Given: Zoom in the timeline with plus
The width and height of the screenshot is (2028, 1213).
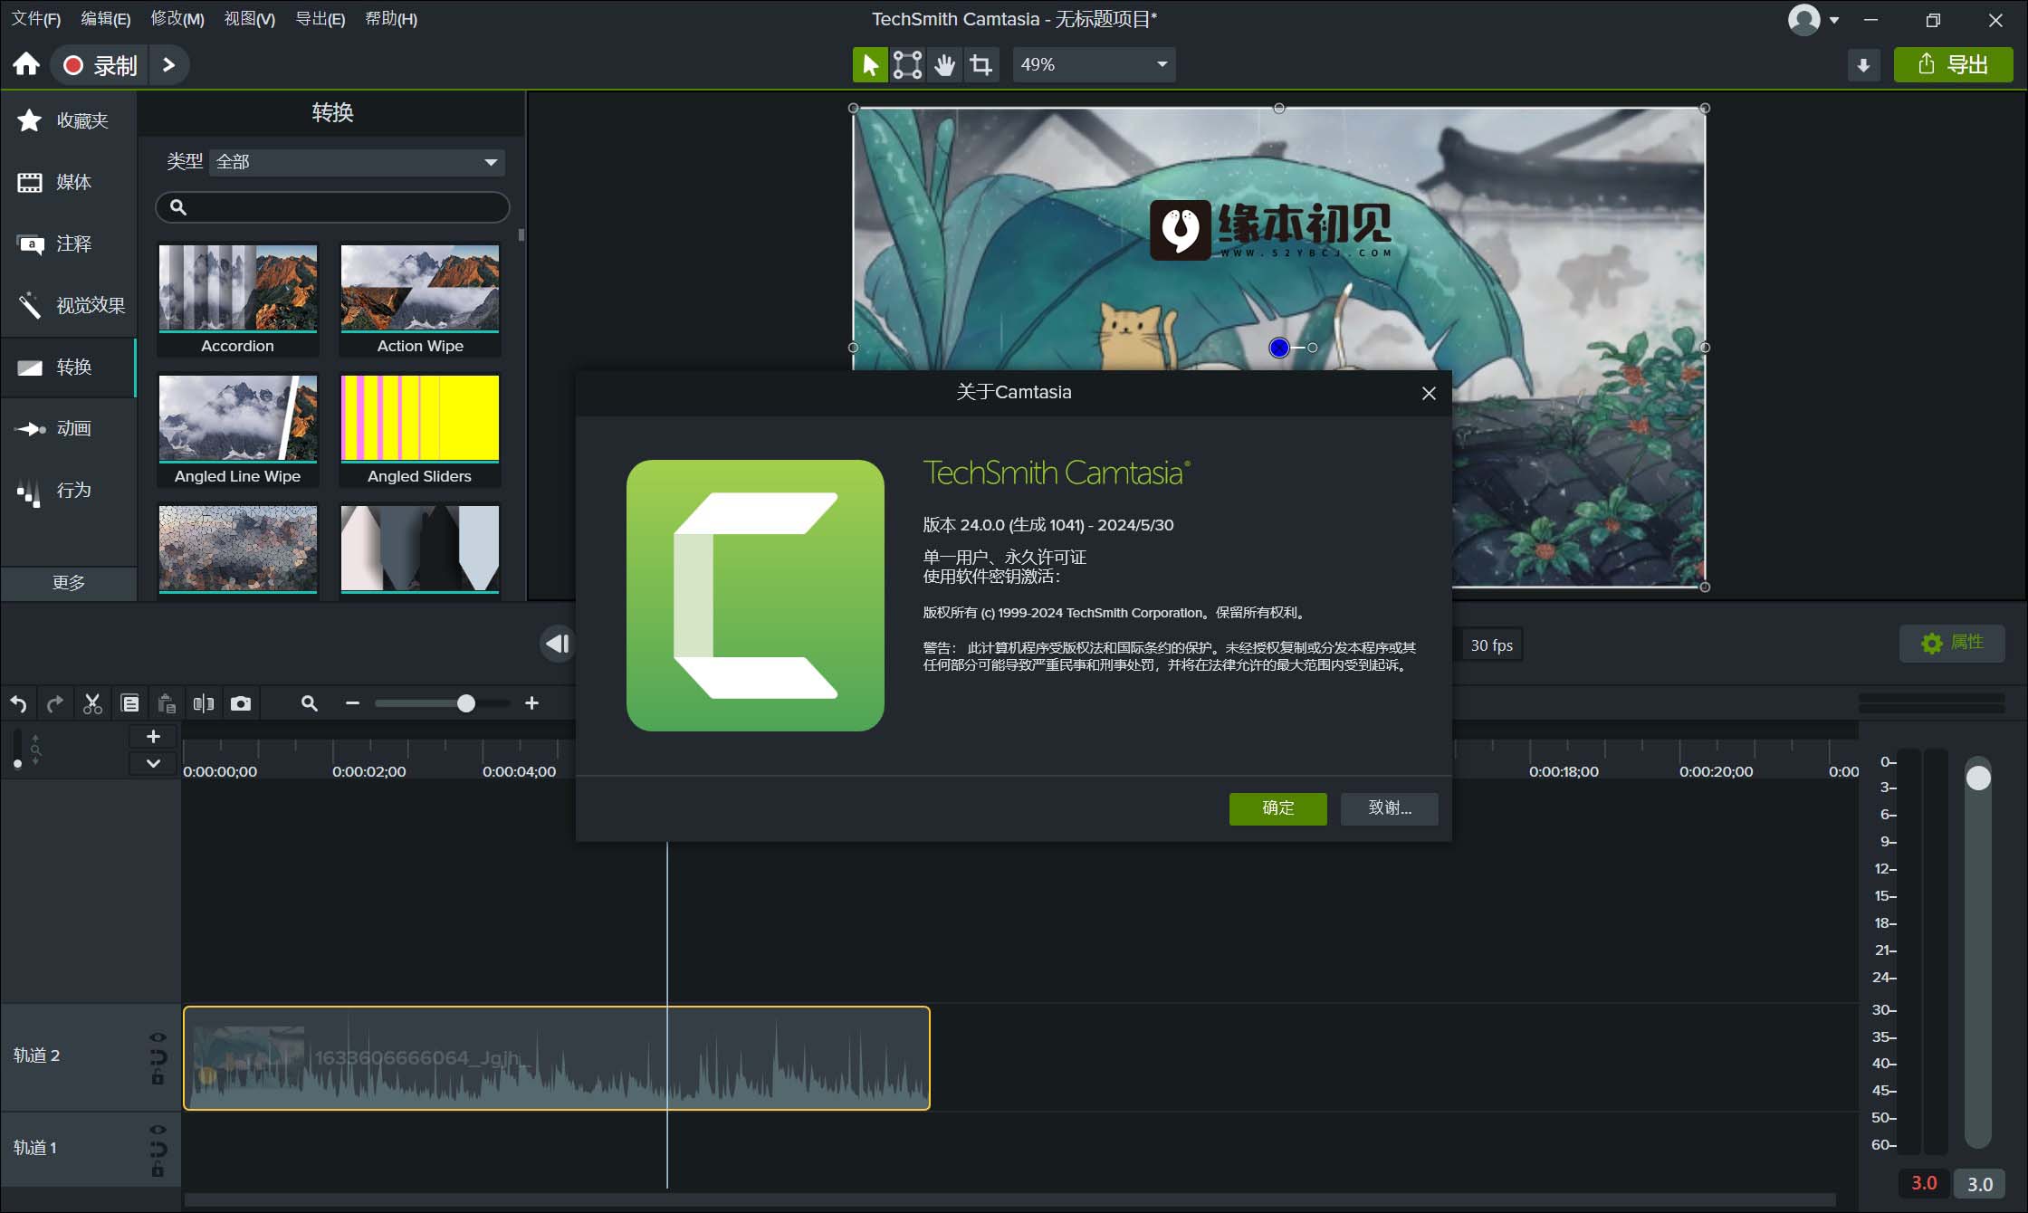Looking at the screenshot, I should pos(531,703).
